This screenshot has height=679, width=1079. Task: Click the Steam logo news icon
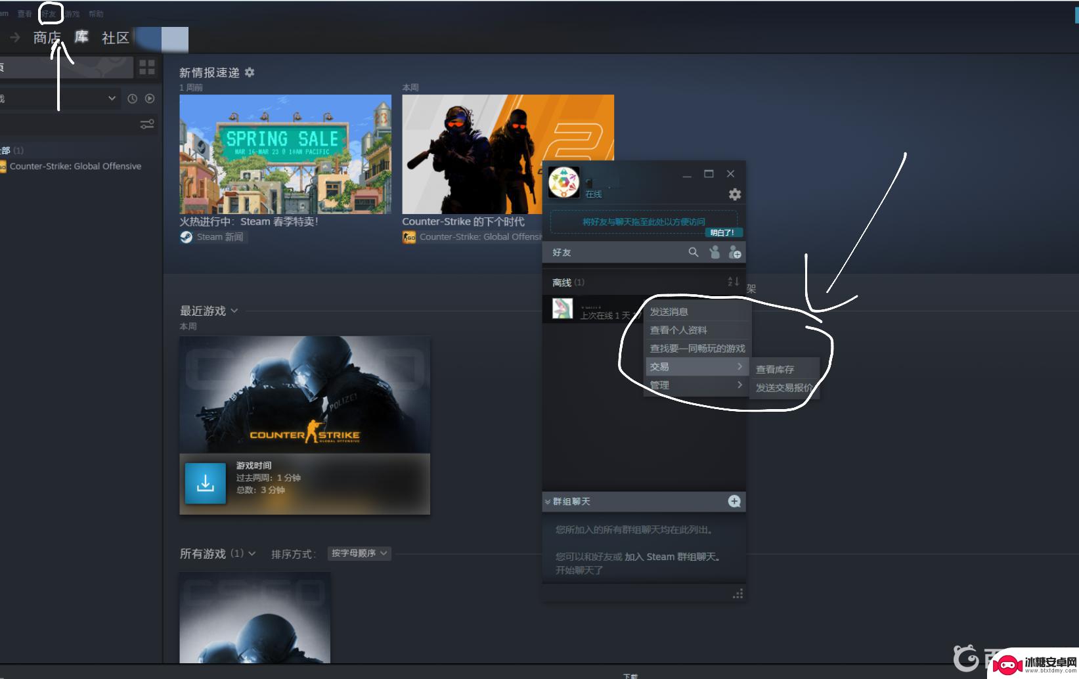point(187,237)
